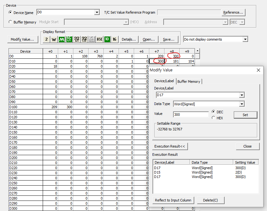The width and height of the screenshot is (267, 211).
Task: Click the Open... button
Action: [149, 39]
